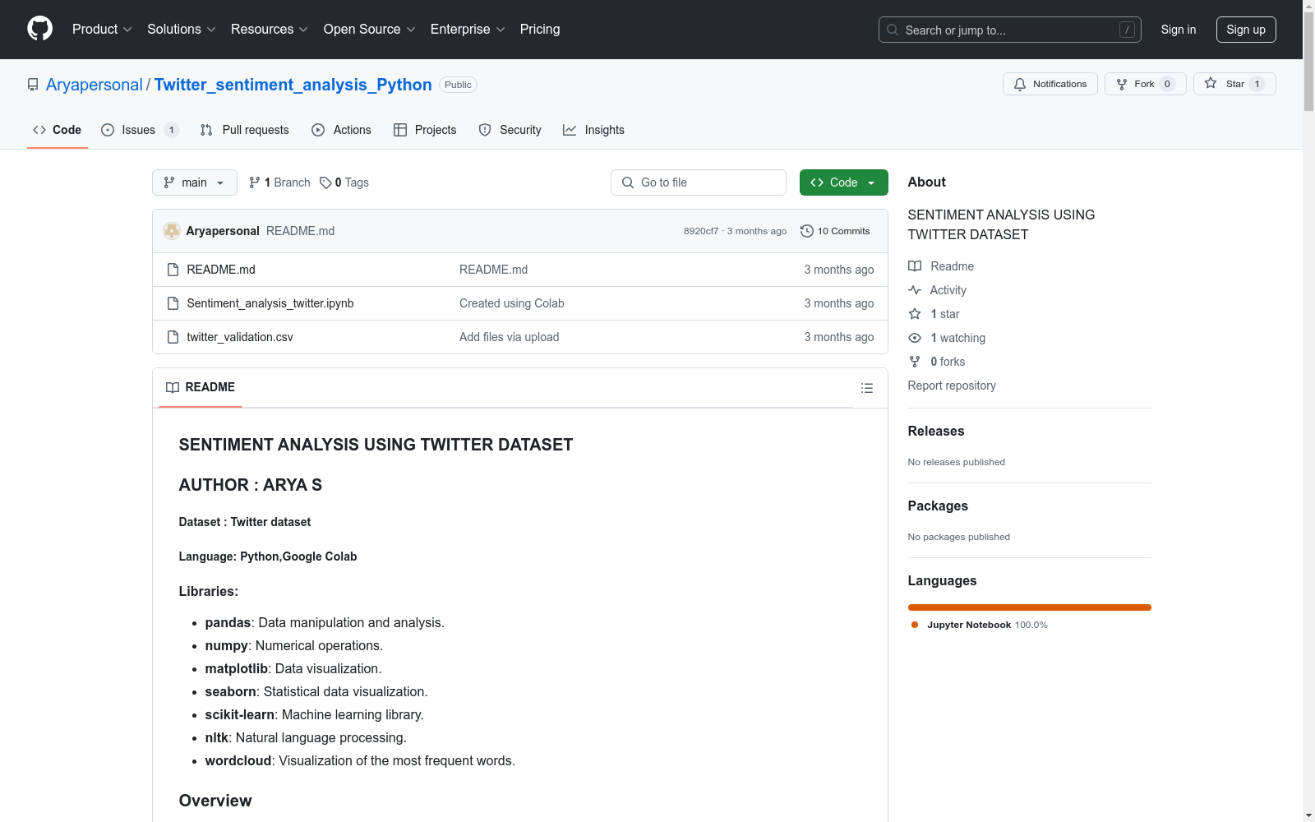Open the Issues tab

click(x=140, y=130)
